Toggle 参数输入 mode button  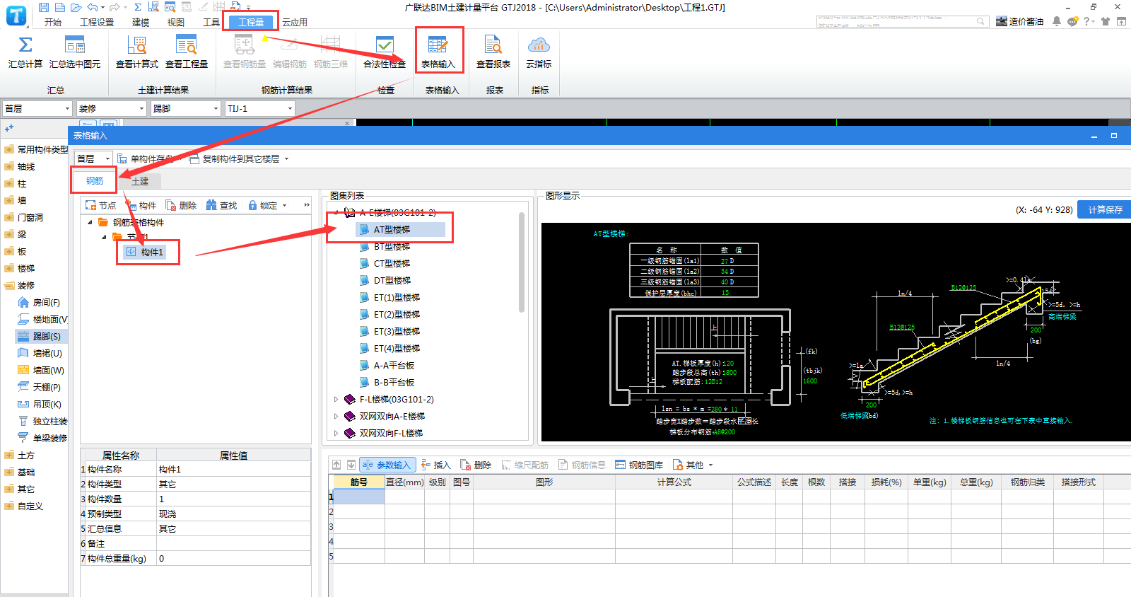coord(387,465)
